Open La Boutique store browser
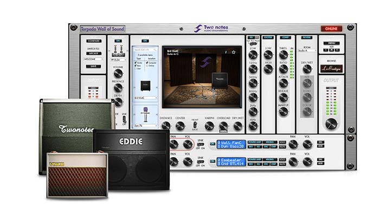 point(331,69)
